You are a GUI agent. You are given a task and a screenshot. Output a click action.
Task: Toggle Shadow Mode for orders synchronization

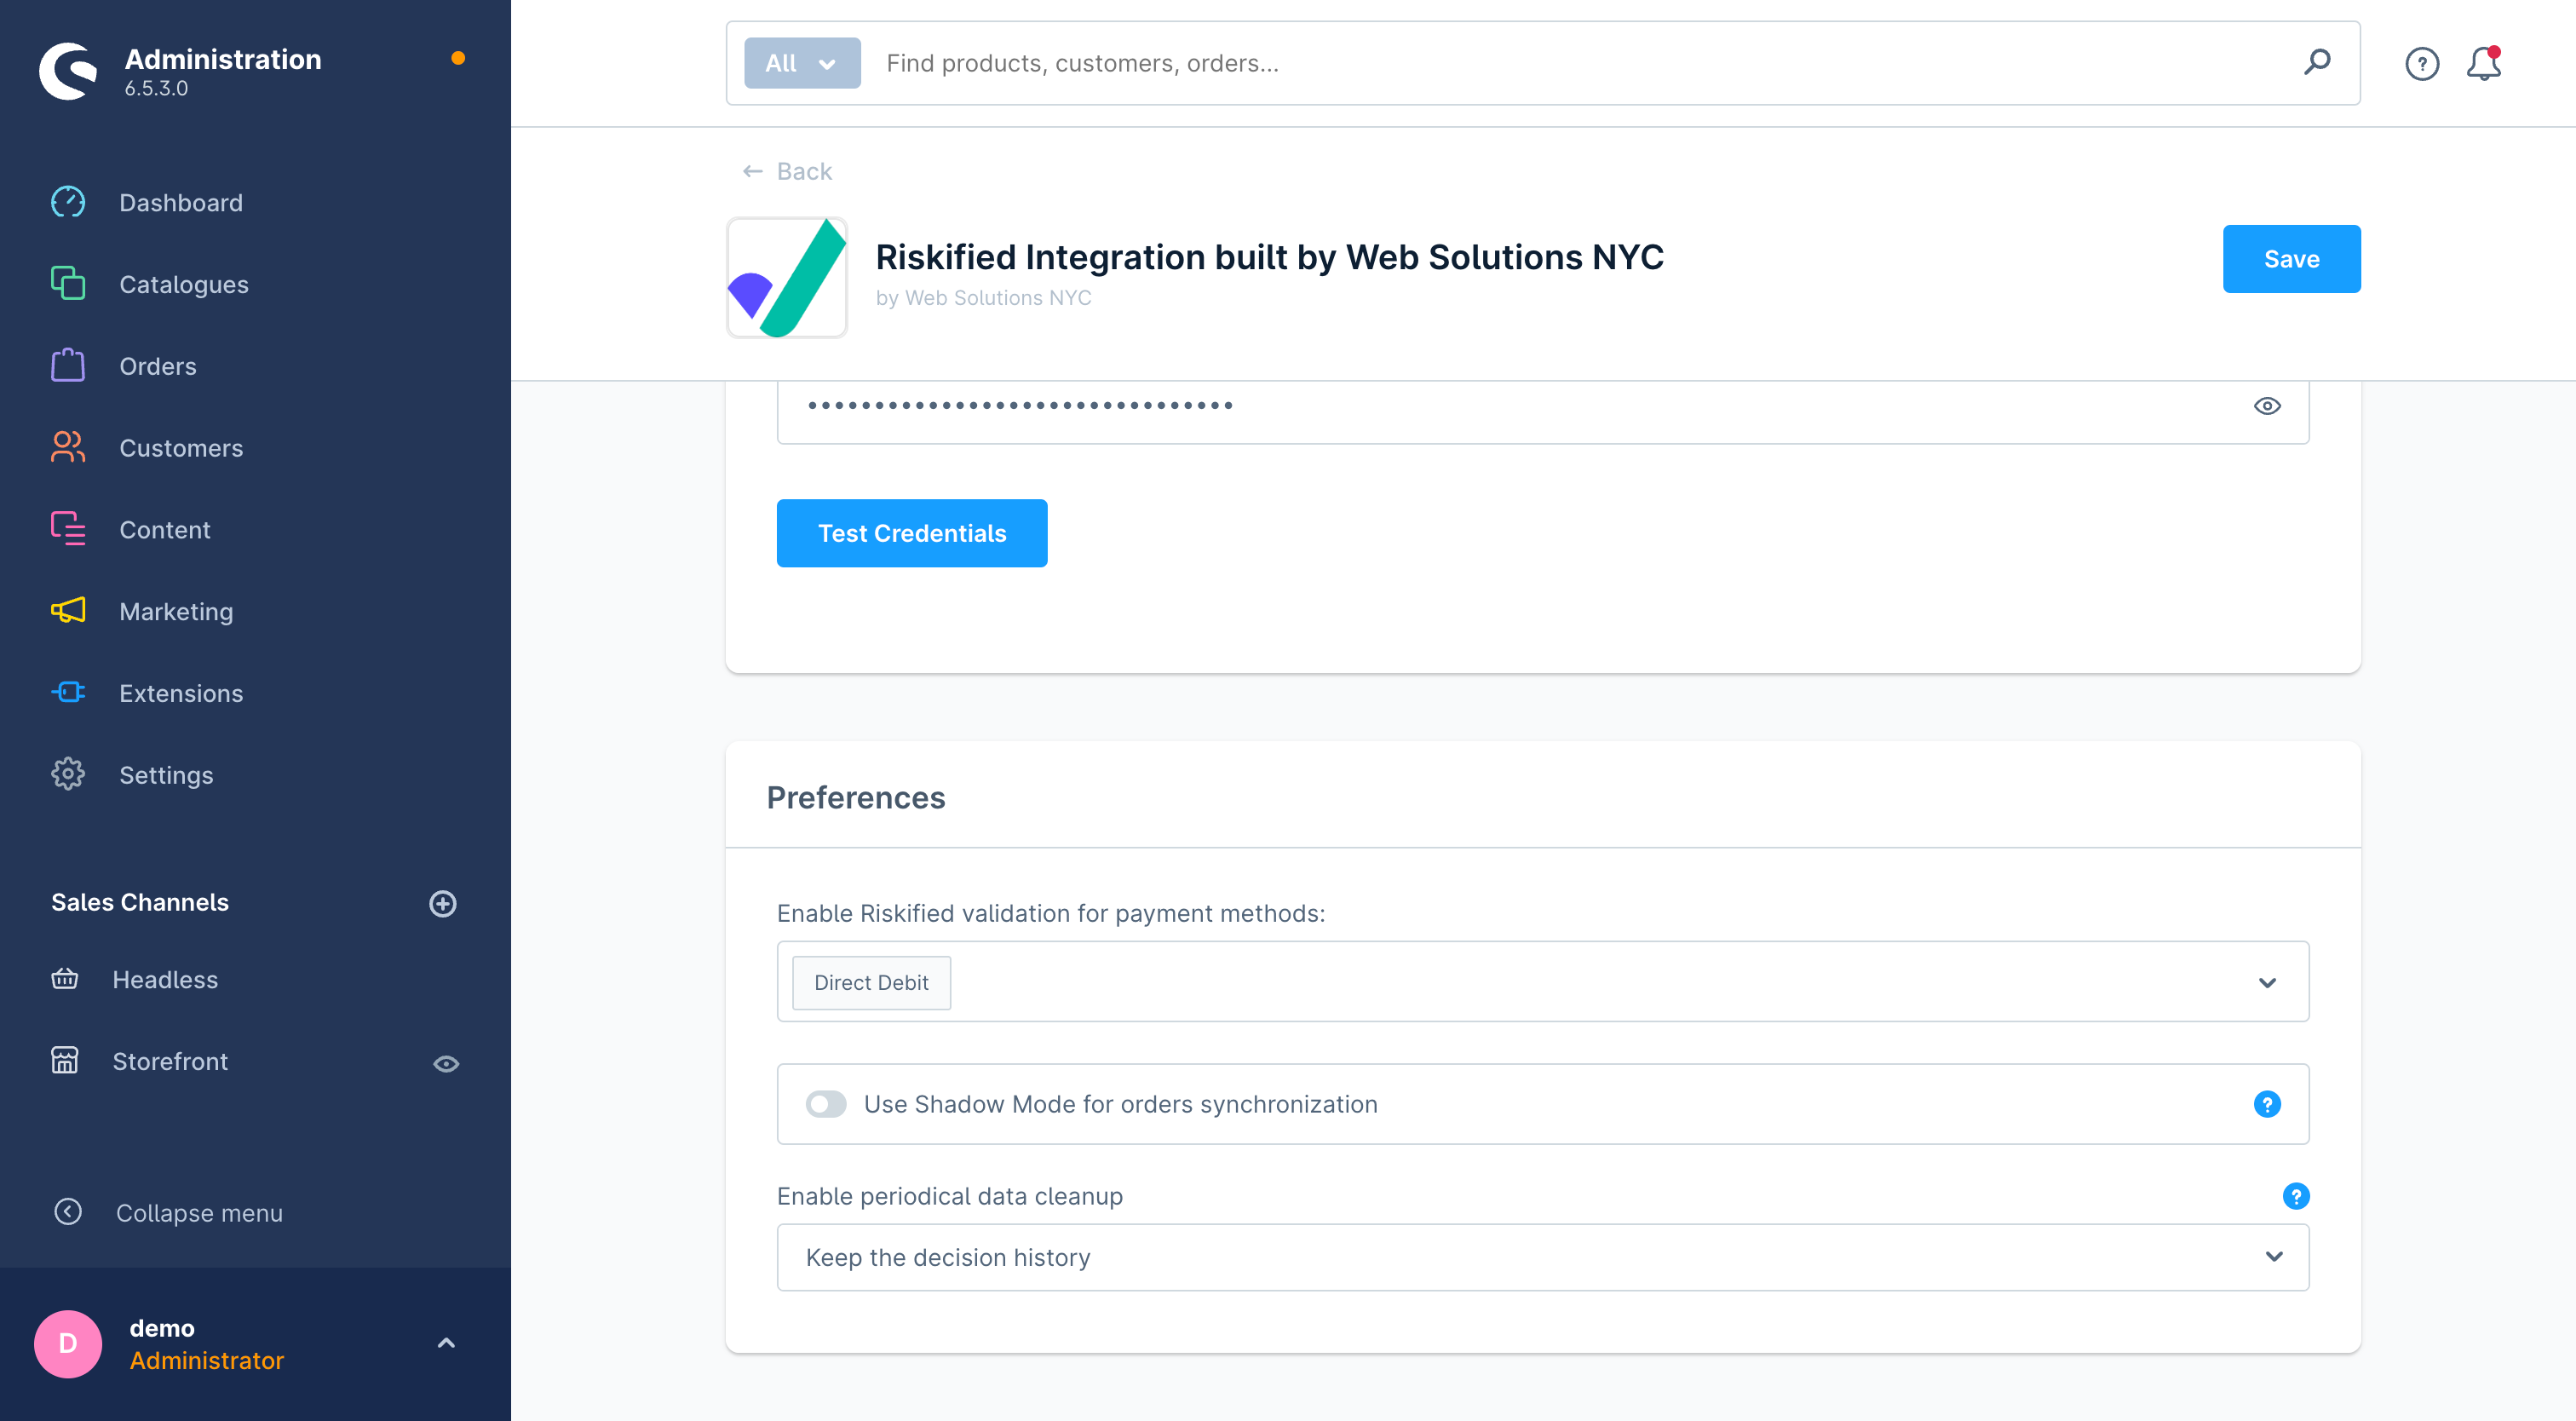point(825,1102)
